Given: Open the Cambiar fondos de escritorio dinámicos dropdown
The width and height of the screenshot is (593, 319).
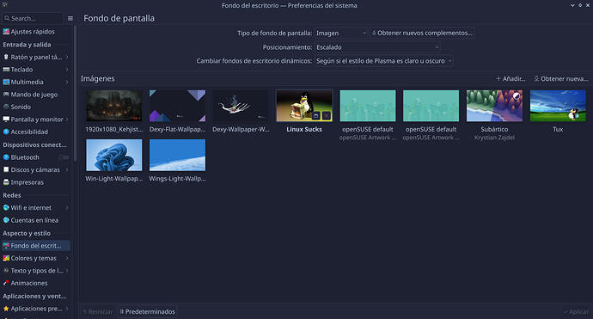Looking at the screenshot, I should 384,61.
